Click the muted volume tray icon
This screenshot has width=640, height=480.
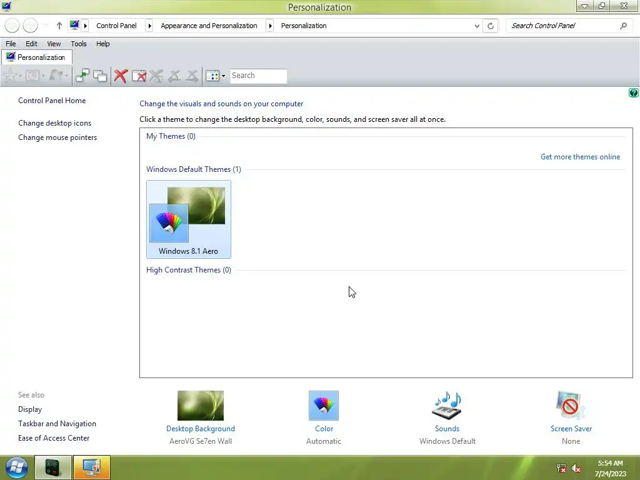(576, 468)
